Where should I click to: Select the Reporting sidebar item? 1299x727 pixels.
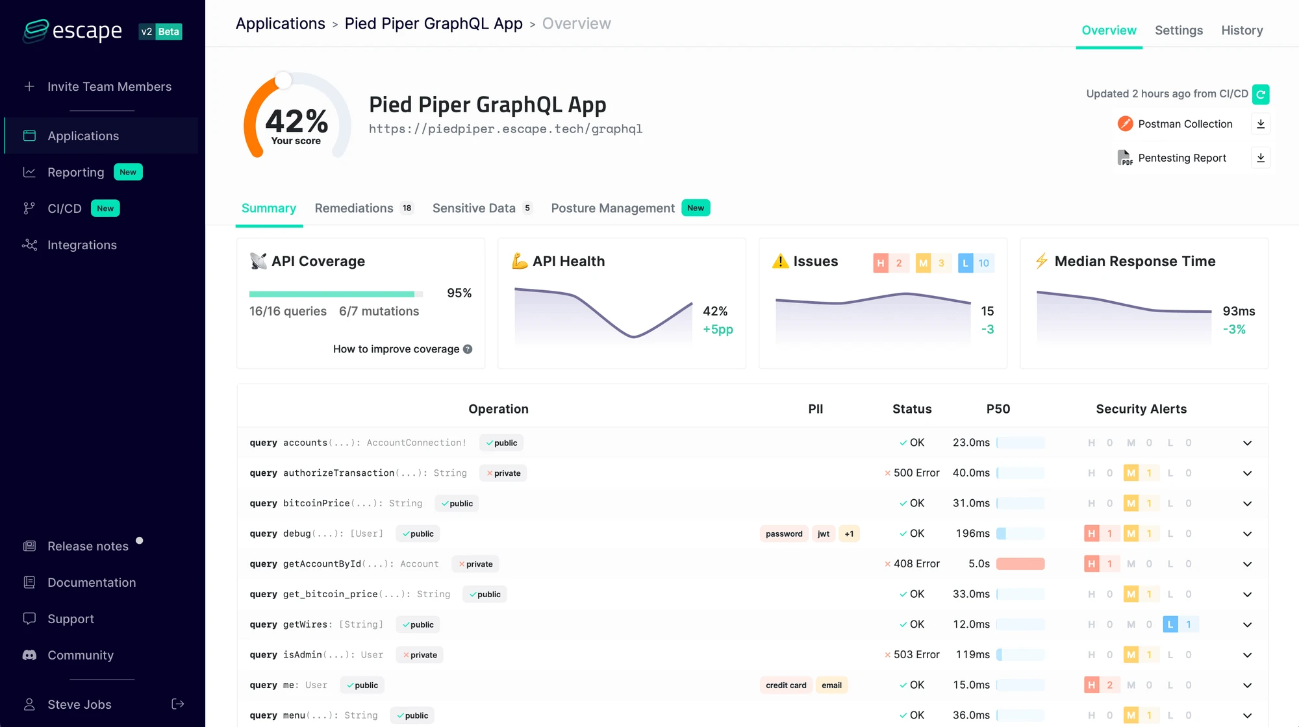(x=75, y=172)
